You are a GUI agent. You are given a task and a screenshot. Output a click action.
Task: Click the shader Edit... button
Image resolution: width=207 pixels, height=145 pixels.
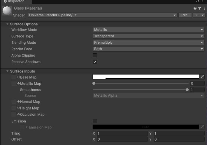185,15
